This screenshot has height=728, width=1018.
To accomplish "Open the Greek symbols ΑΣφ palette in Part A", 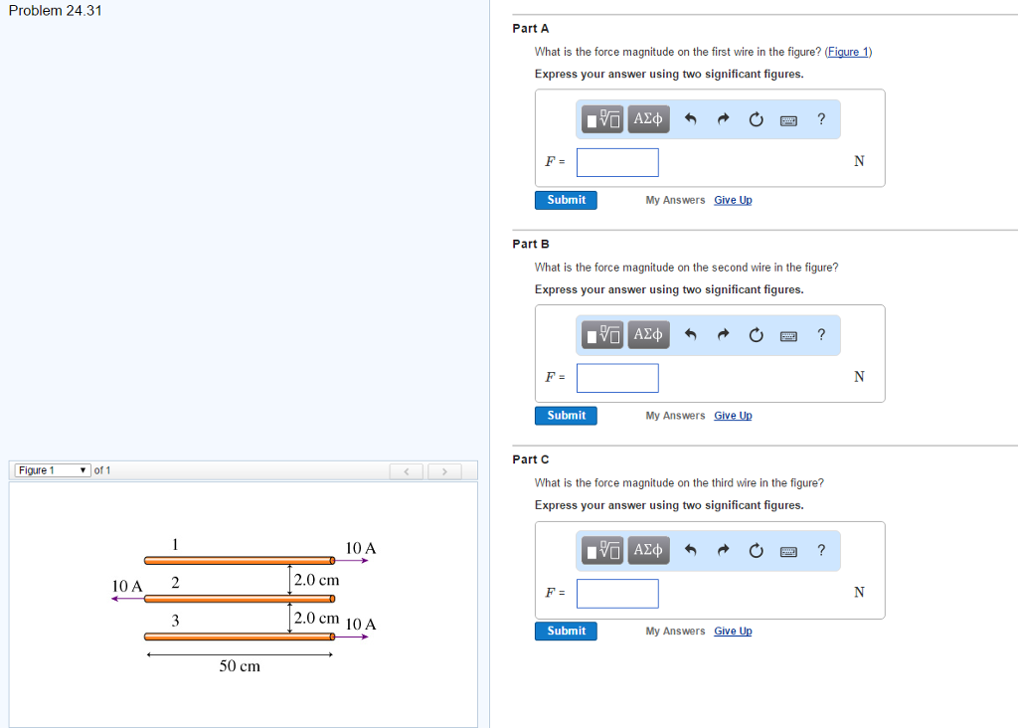I will (x=647, y=118).
